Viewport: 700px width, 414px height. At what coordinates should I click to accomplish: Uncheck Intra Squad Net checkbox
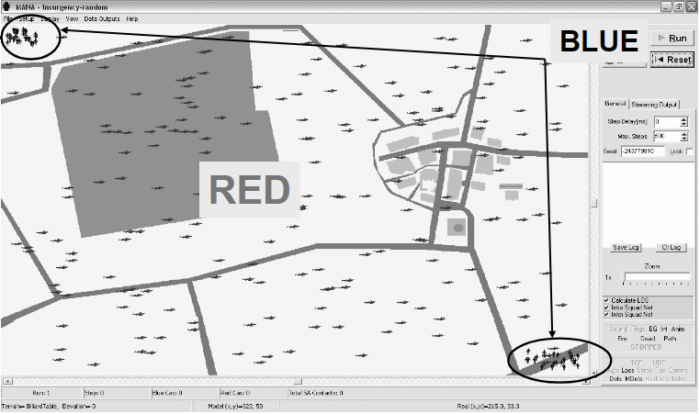pyautogui.click(x=606, y=308)
